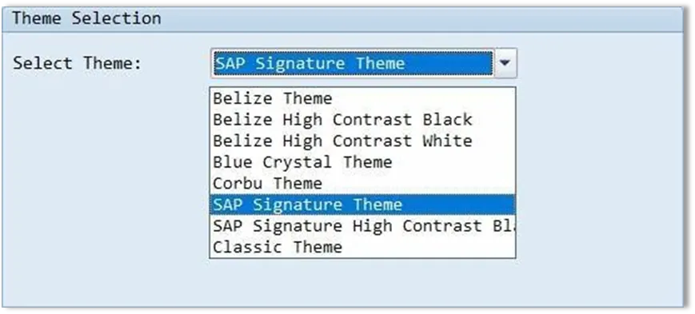This screenshot has height=314, width=695.
Task: Click the Select Theme label
Action: (77, 63)
